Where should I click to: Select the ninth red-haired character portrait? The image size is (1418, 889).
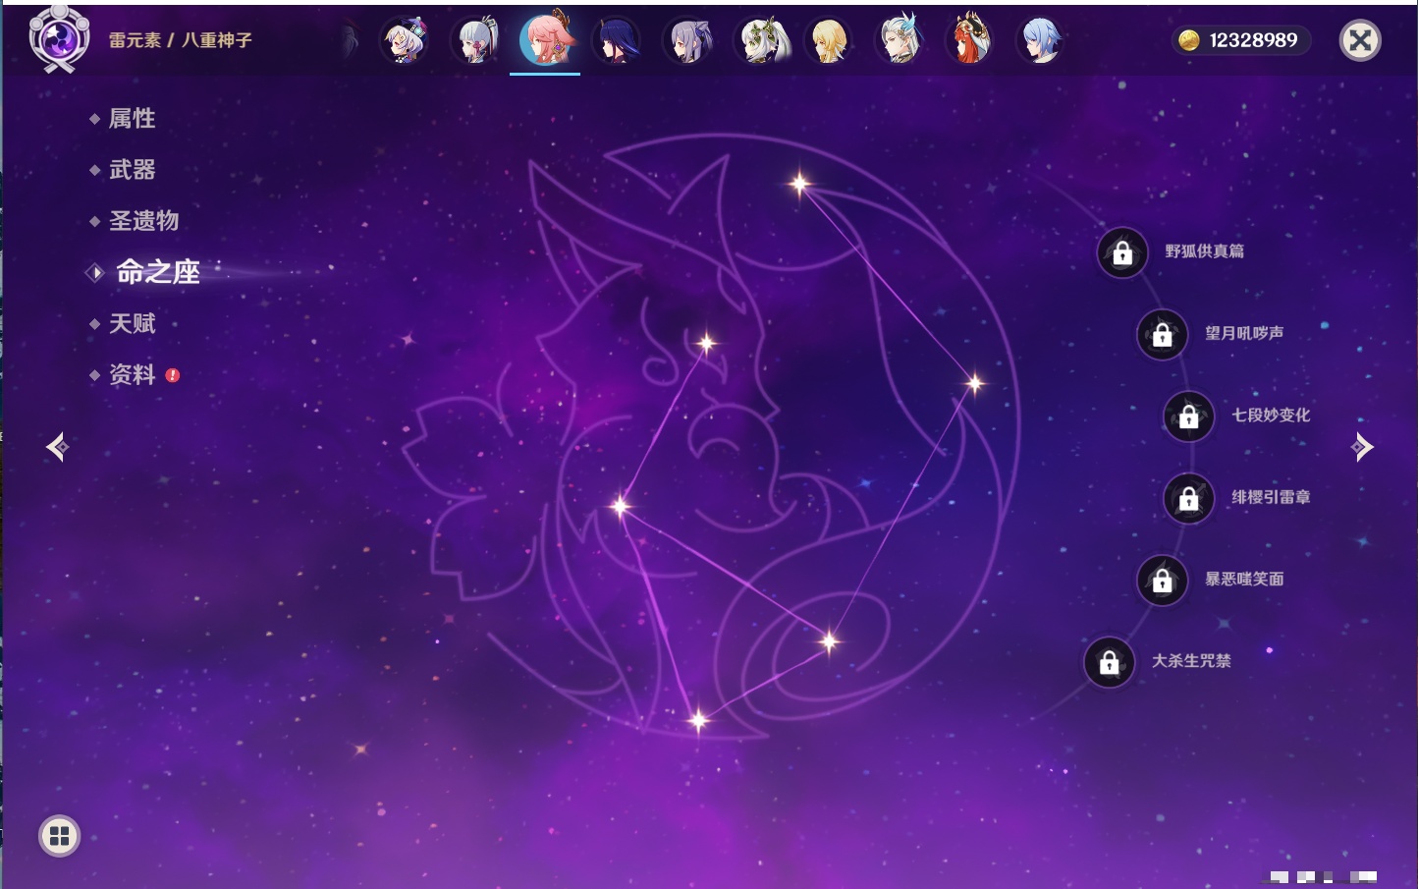pos(970,40)
